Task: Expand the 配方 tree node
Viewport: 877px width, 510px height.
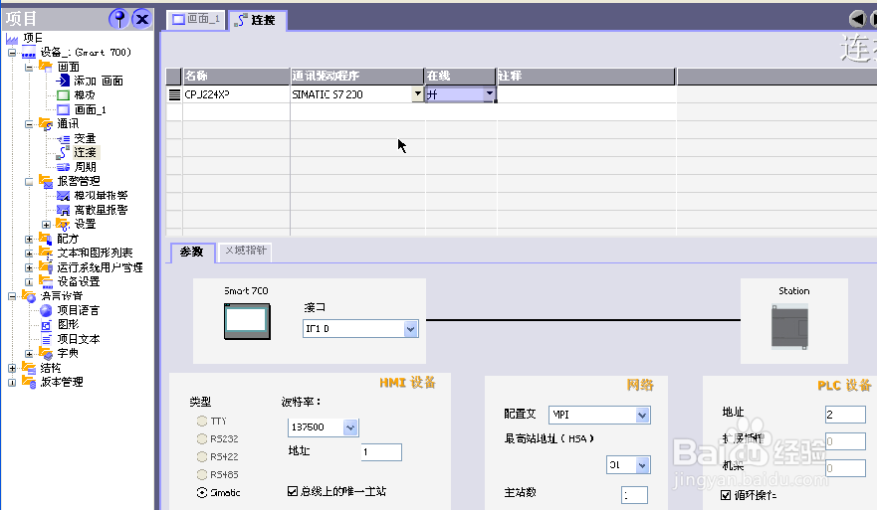Action: click(29, 239)
